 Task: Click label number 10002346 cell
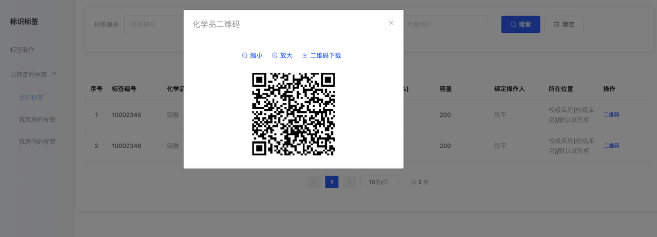[x=126, y=146]
